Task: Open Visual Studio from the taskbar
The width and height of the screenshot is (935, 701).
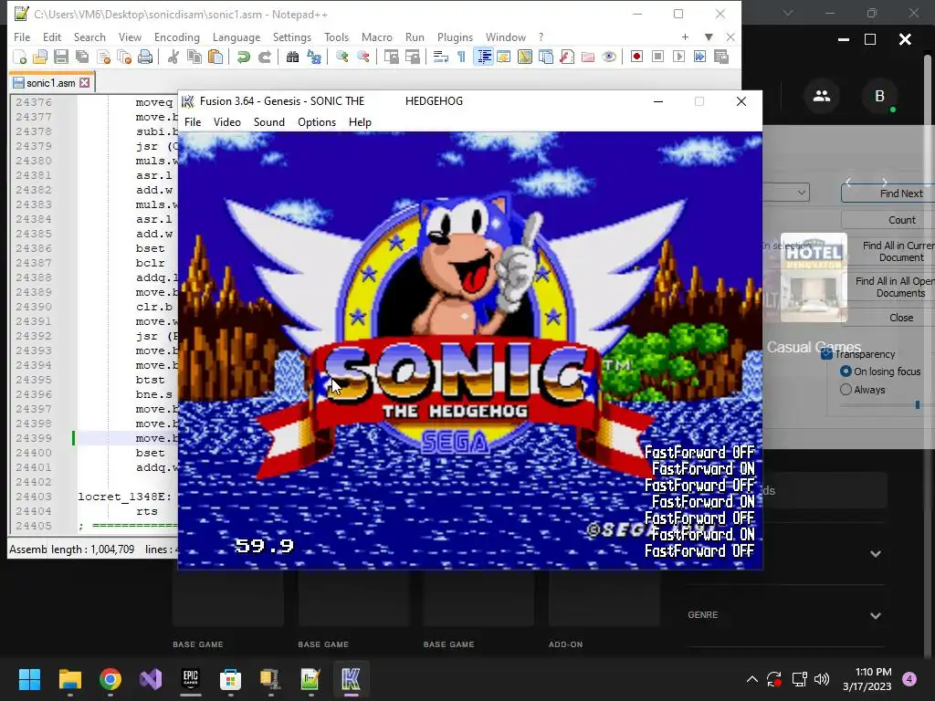Action: [x=151, y=679]
